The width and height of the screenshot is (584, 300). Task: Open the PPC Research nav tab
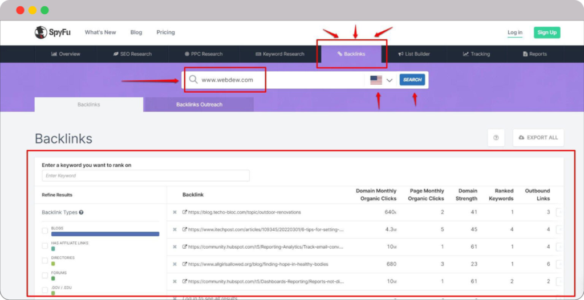coord(204,54)
